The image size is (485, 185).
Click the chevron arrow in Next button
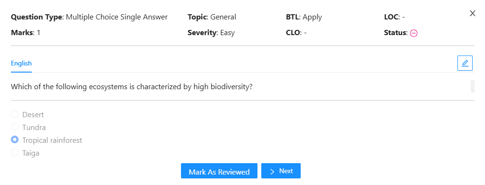272,171
